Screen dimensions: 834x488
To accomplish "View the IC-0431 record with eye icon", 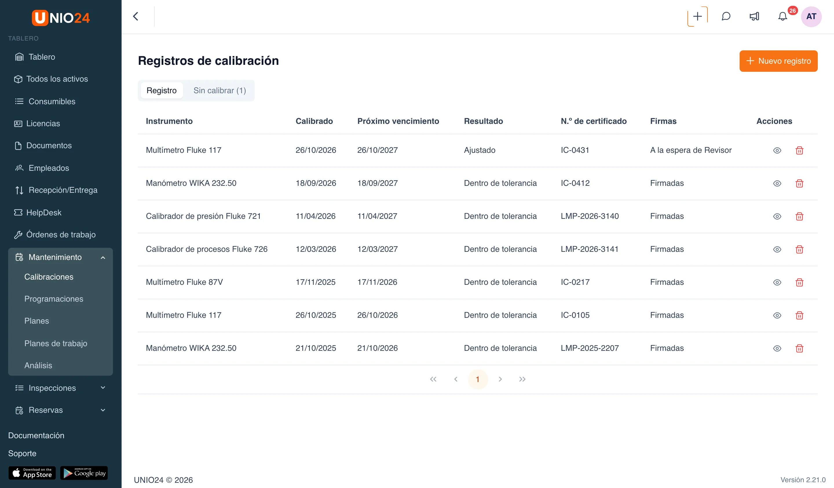I will point(777,150).
